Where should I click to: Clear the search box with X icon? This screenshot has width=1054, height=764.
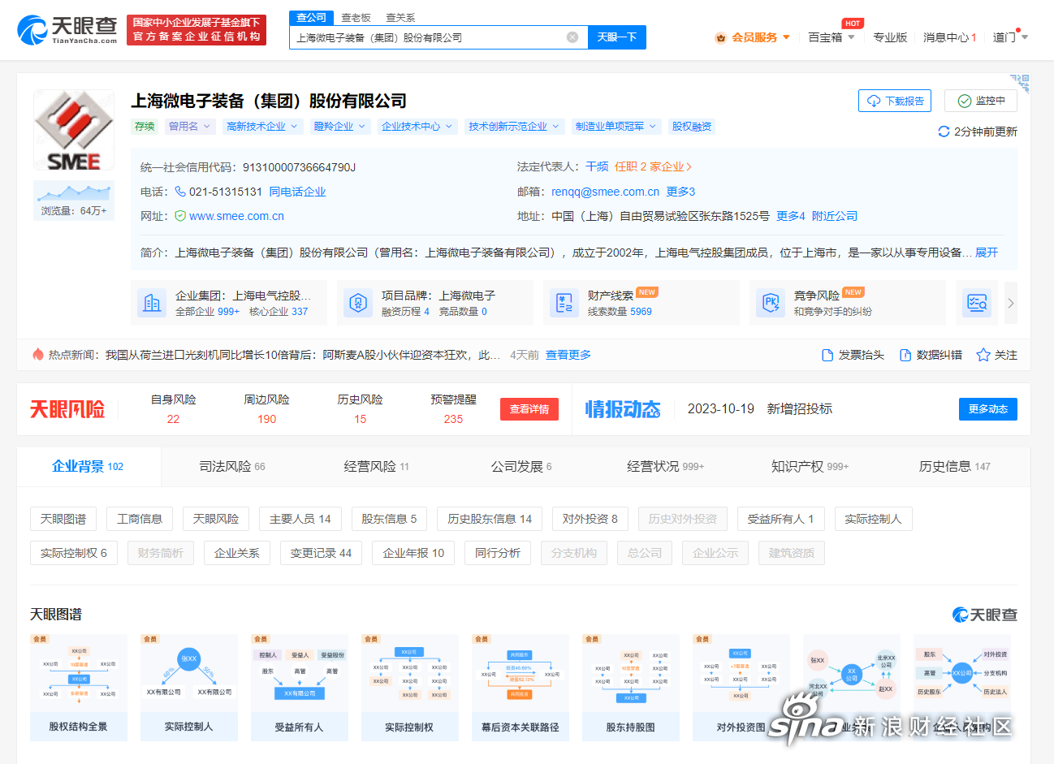pos(572,37)
